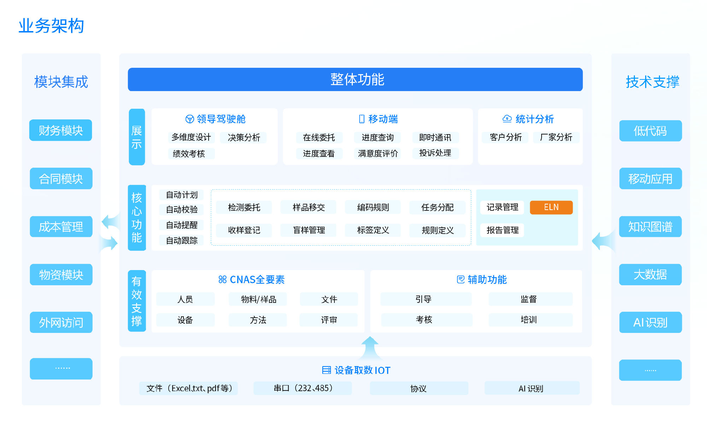Click the '......' placeholder under 模块集成
The image size is (707, 430).
[60, 369]
